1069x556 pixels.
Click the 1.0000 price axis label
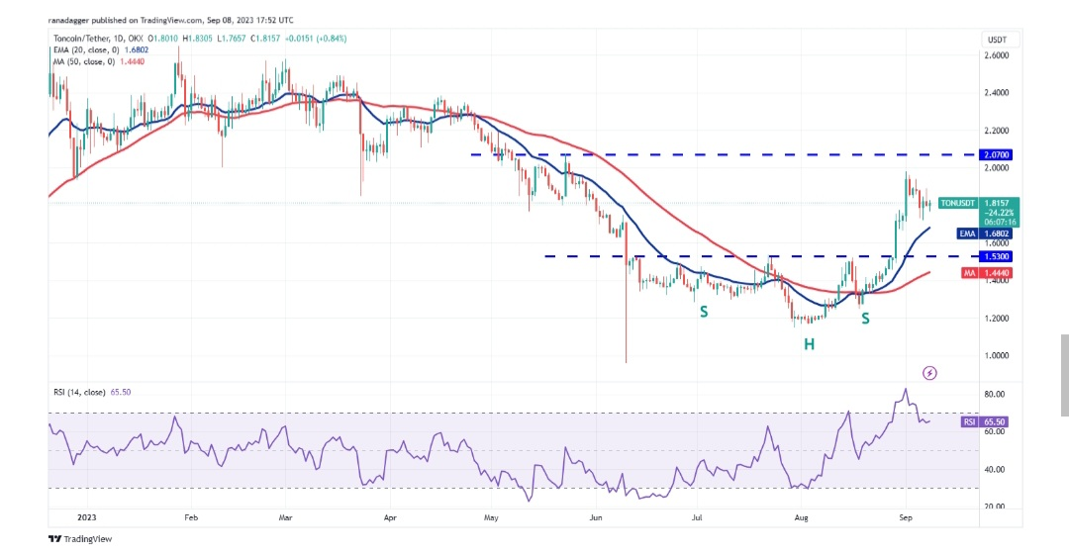pyautogui.click(x=996, y=356)
